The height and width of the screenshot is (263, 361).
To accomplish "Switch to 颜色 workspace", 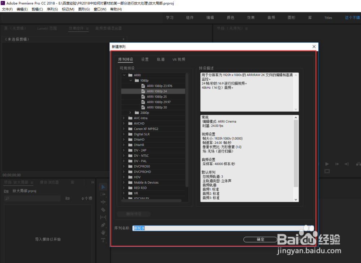I will (x=230, y=18).
